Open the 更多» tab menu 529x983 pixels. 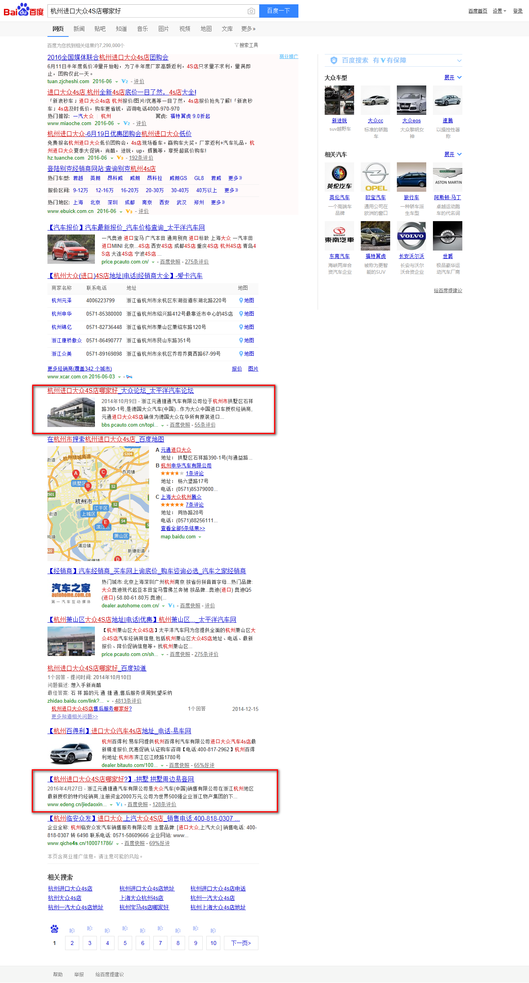pyautogui.click(x=248, y=29)
